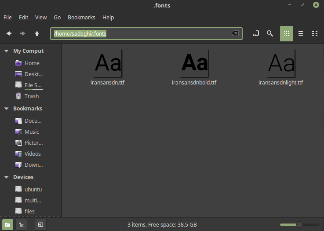Hide the sidebar from the status bar
The image size is (324, 231).
(40, 224)
